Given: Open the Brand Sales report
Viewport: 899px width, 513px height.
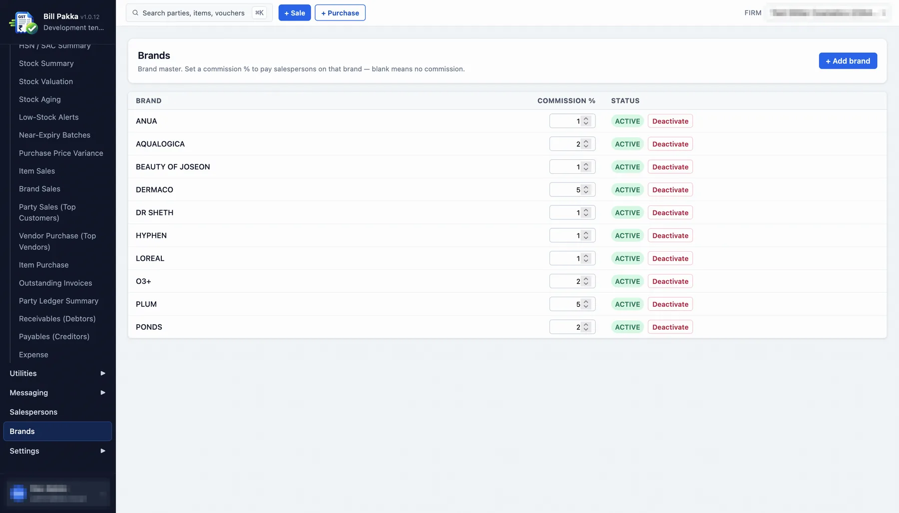Looking at the screenshot, I should 39,189.
